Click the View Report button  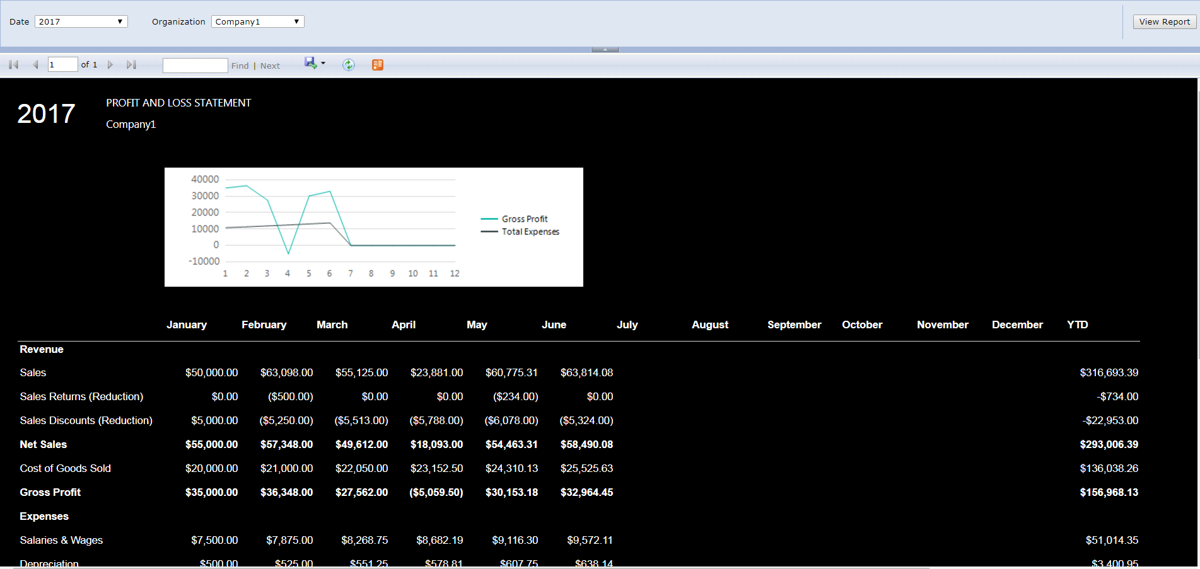(1165, 21)
